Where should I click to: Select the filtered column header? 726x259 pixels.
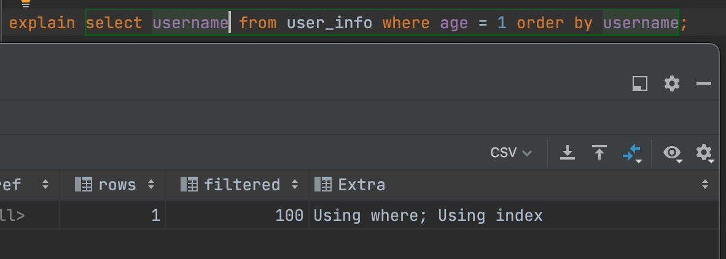(242, 184)
